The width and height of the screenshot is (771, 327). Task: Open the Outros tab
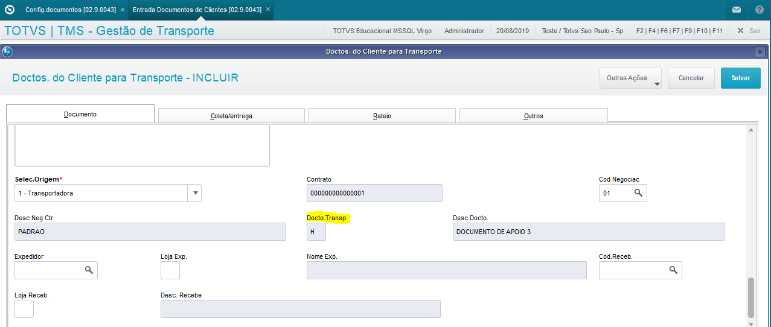pos(534,116)
